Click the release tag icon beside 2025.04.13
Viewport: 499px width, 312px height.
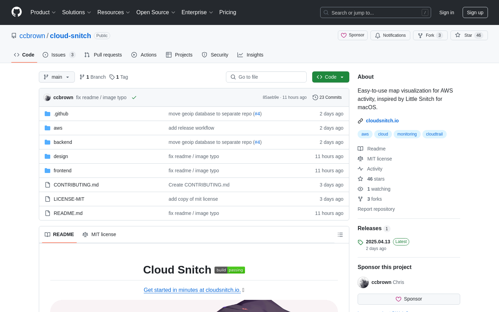tap(360, 242)
